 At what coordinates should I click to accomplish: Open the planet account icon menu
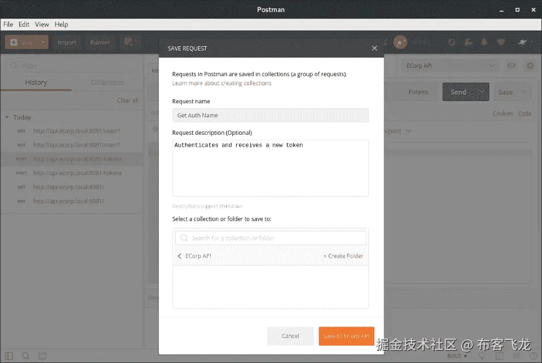pos(524,42)
